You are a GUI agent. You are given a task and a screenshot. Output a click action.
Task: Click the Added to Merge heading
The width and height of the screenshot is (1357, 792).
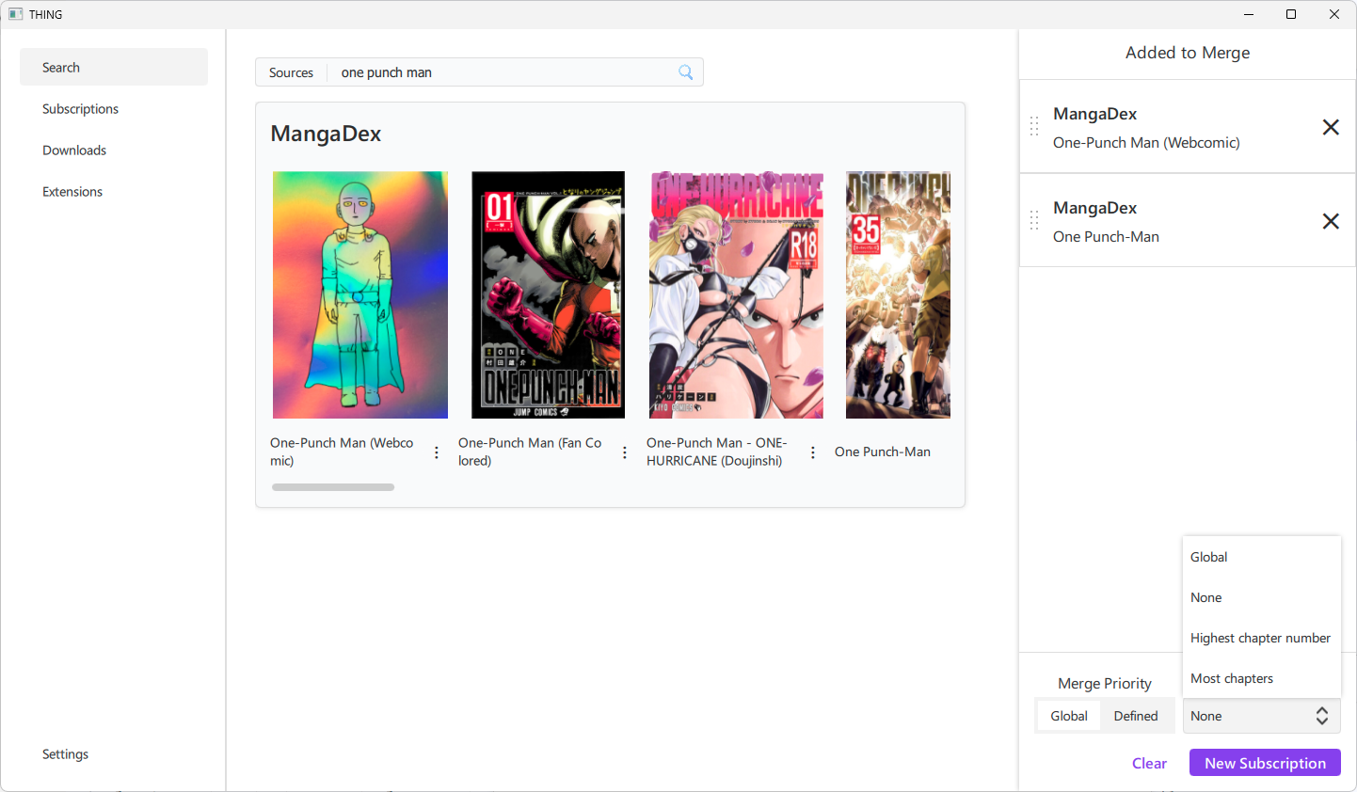tap(1188, 53)
